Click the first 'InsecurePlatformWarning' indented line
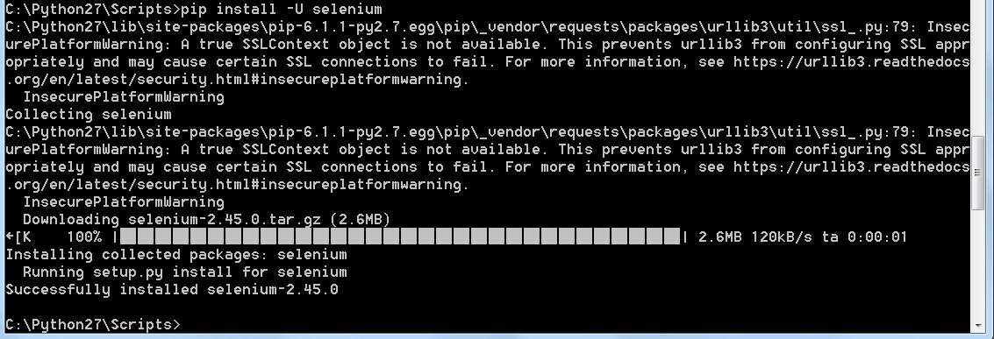The width and height of the screenshot is (994, 339). [x=124, y=96]
